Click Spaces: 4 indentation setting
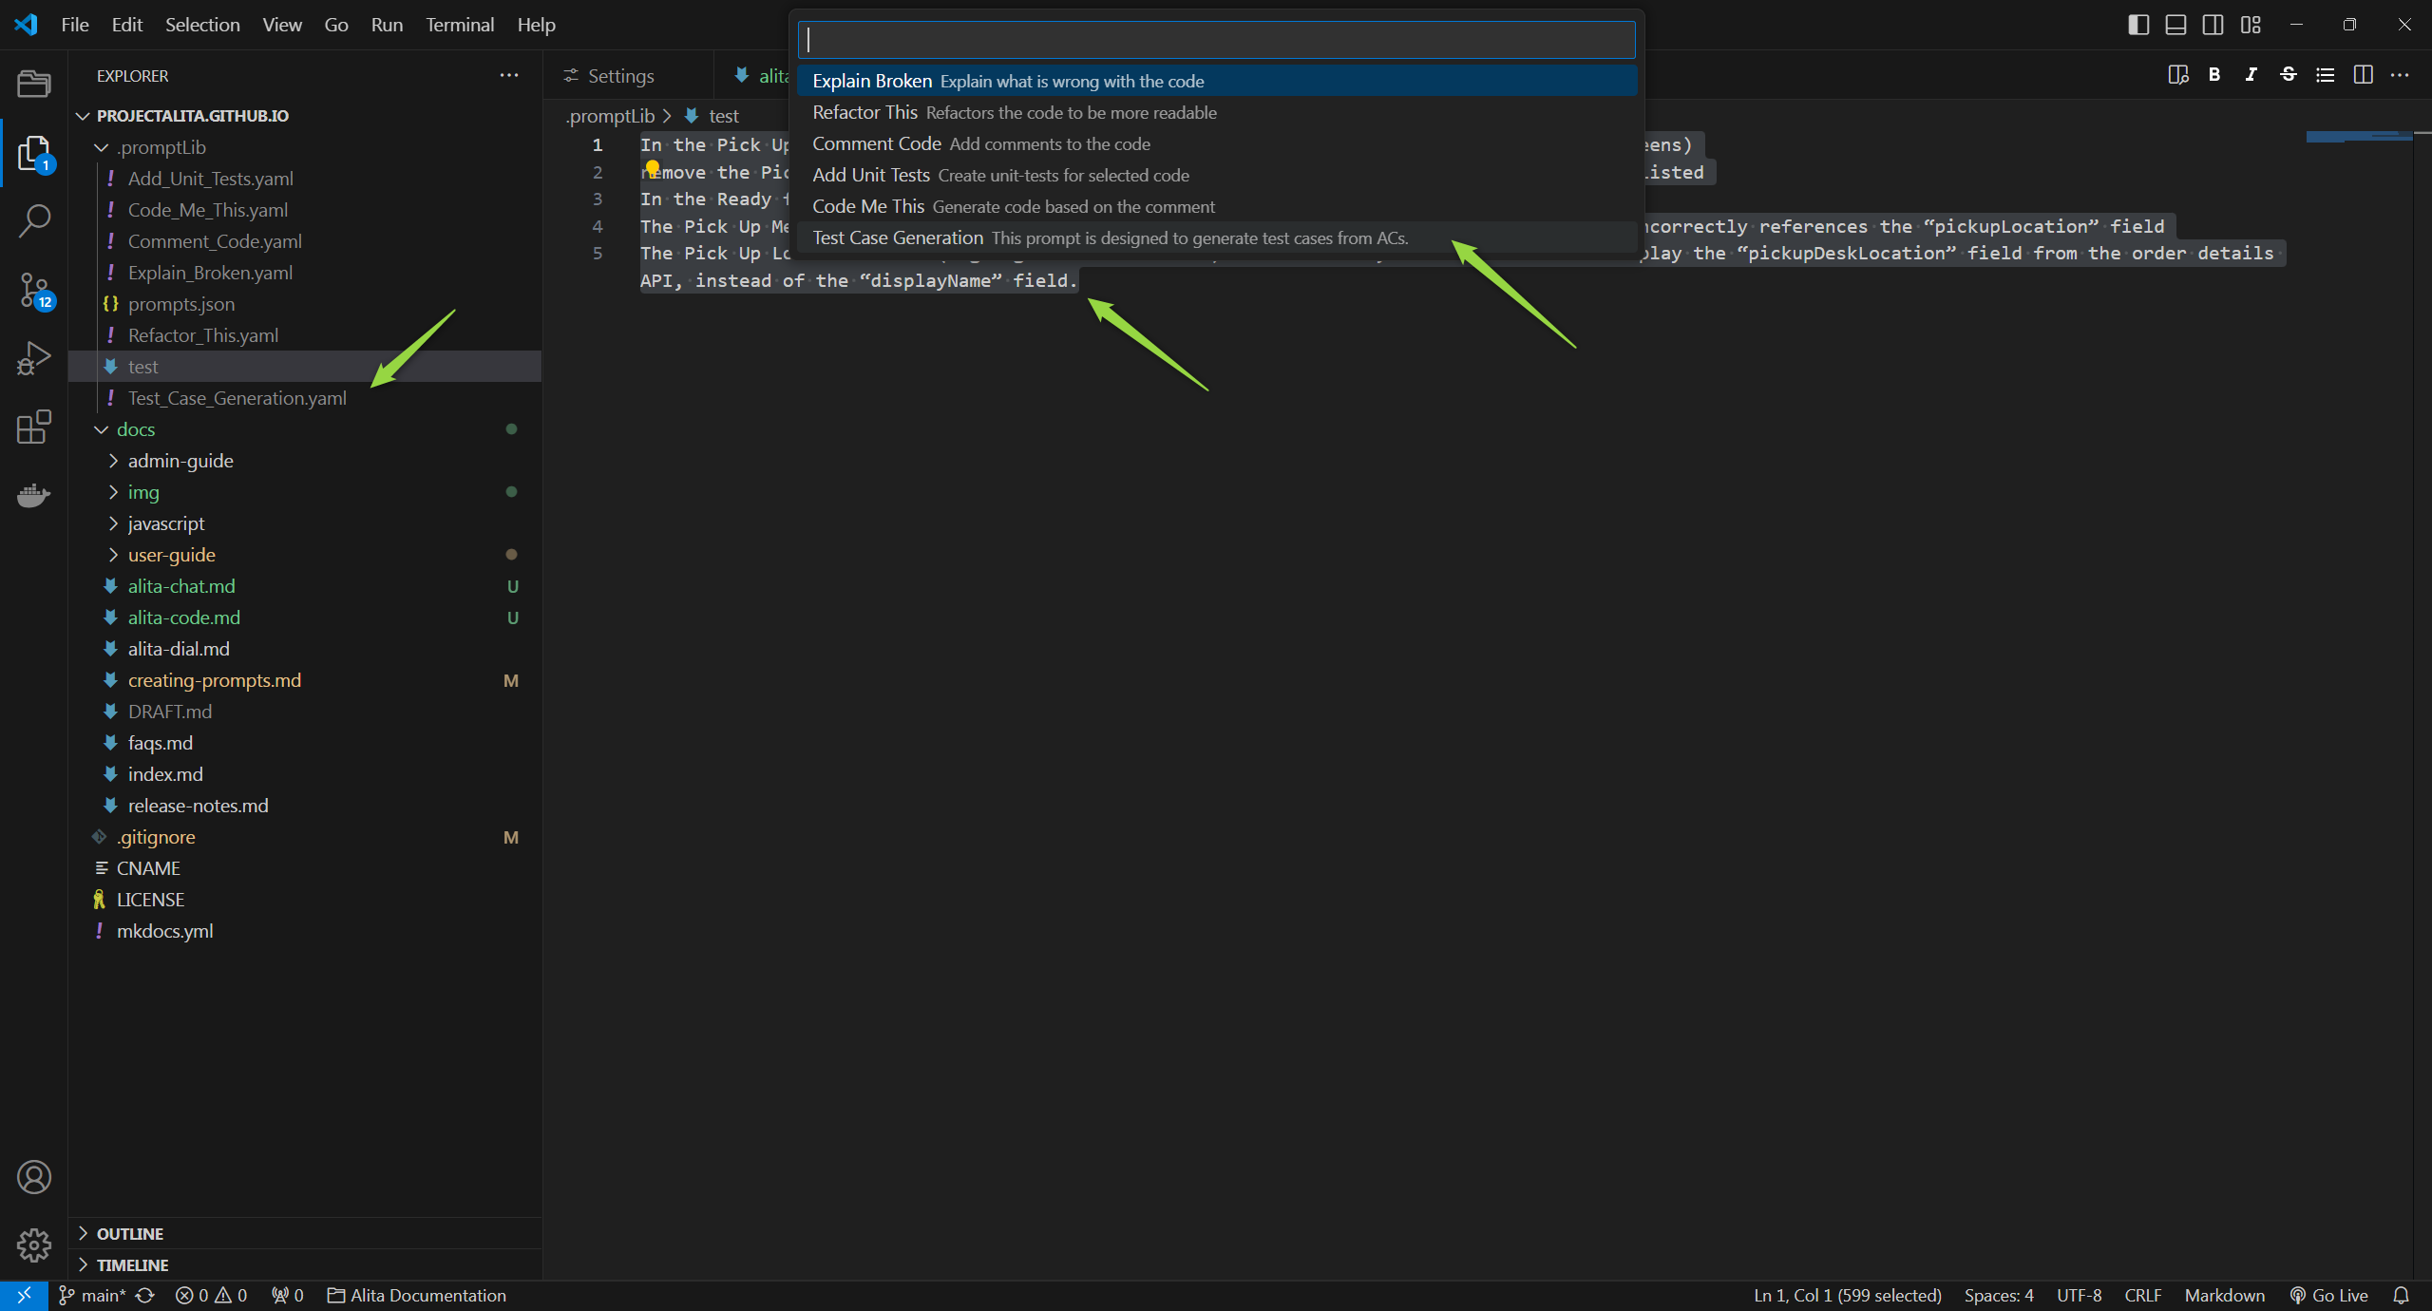This screenshot has height=1311, width=2432. tap(1999, 1295)
